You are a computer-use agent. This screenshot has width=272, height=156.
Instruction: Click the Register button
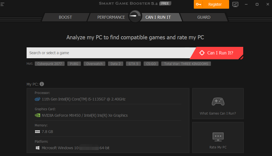[211, 4]
